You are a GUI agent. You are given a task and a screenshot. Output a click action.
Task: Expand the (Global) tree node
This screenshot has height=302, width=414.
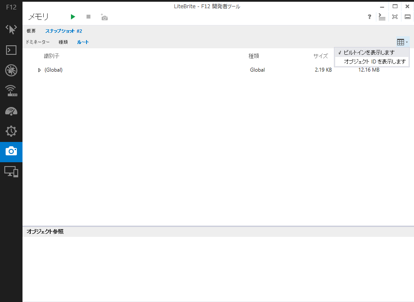pyautogui.click(x=39, y=70)
